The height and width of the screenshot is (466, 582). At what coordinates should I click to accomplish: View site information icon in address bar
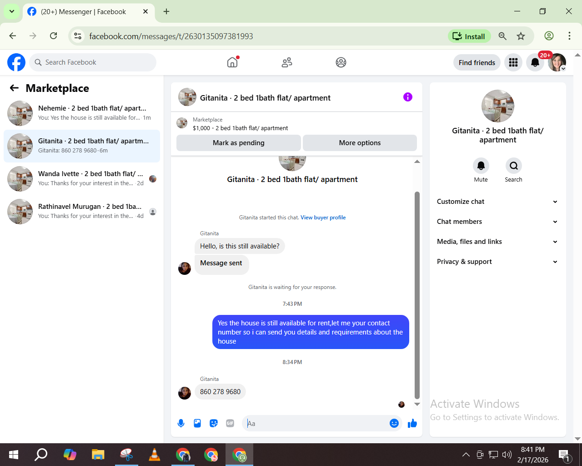point(78,36)
